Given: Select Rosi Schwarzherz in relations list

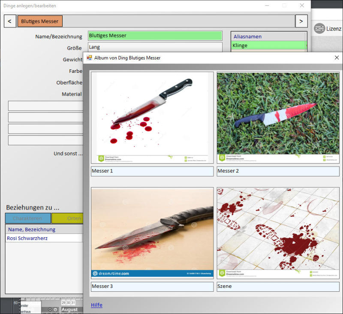Looking at the screenshot, I should 43,238.
